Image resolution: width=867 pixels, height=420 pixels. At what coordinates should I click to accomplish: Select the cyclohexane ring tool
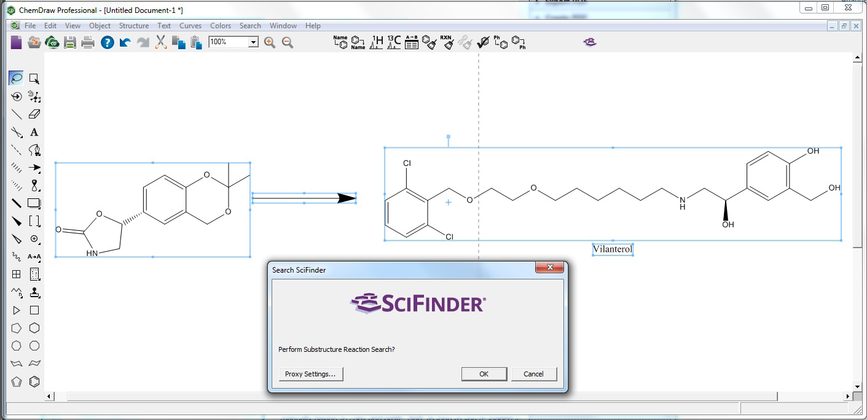(x=34, y=329)
